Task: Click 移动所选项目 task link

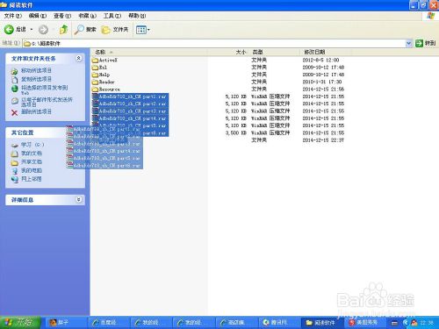Action: click(36, 70)
